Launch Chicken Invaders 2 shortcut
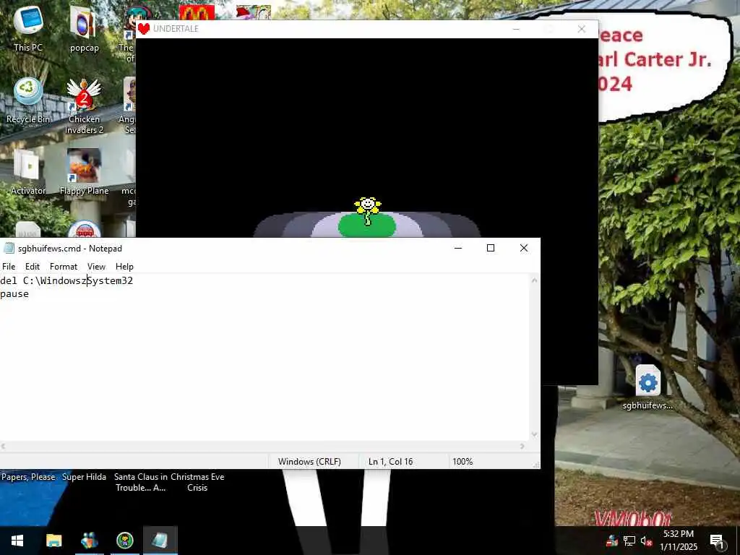 coord(84,106)
